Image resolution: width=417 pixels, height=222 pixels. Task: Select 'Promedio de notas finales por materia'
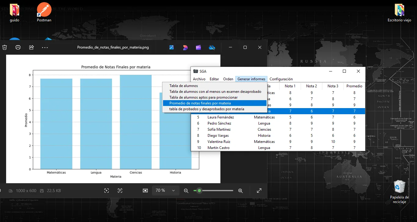[200, 103]
